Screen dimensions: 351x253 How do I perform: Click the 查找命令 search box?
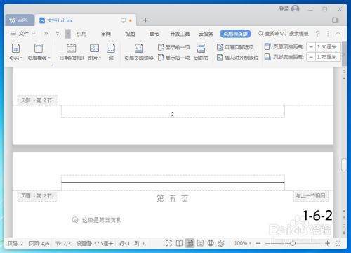(x=284, y=34)
